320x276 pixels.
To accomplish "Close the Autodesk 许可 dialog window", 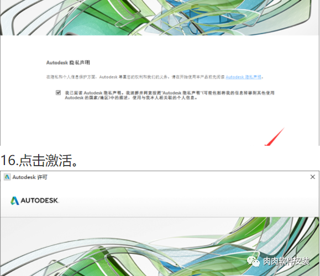I will (x=313, y=177).
